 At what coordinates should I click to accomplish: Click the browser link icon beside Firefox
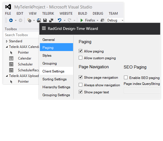click(102, 20)
